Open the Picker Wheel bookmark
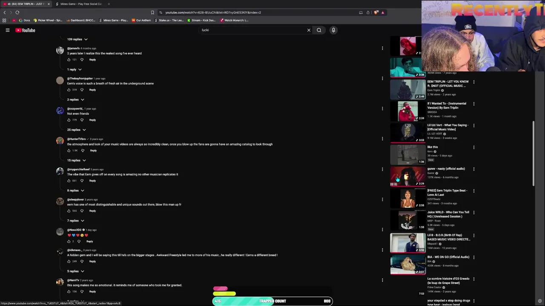This screenshot has width=545, height=306. [47, 20]
